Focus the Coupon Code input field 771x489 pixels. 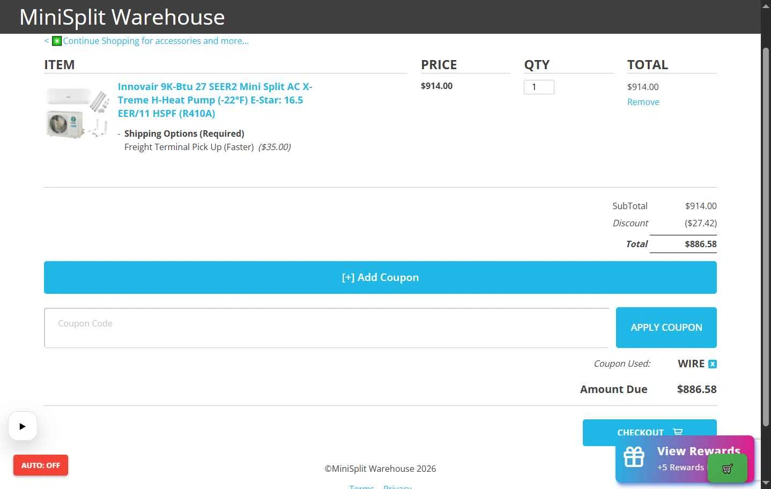pyautogui.click(x=327, y=328)
